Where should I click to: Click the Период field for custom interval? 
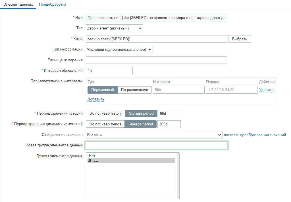231,90
